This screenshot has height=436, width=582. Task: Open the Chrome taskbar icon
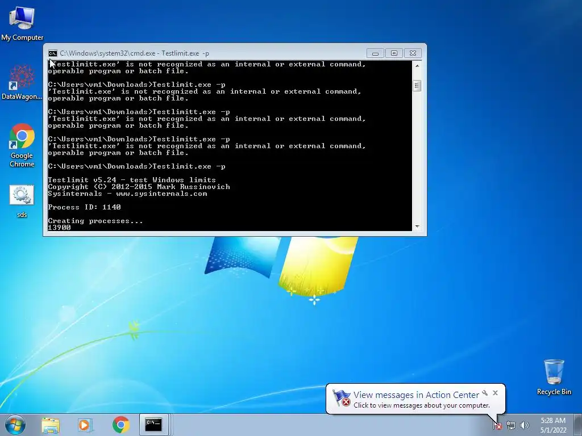click(120, 425)
